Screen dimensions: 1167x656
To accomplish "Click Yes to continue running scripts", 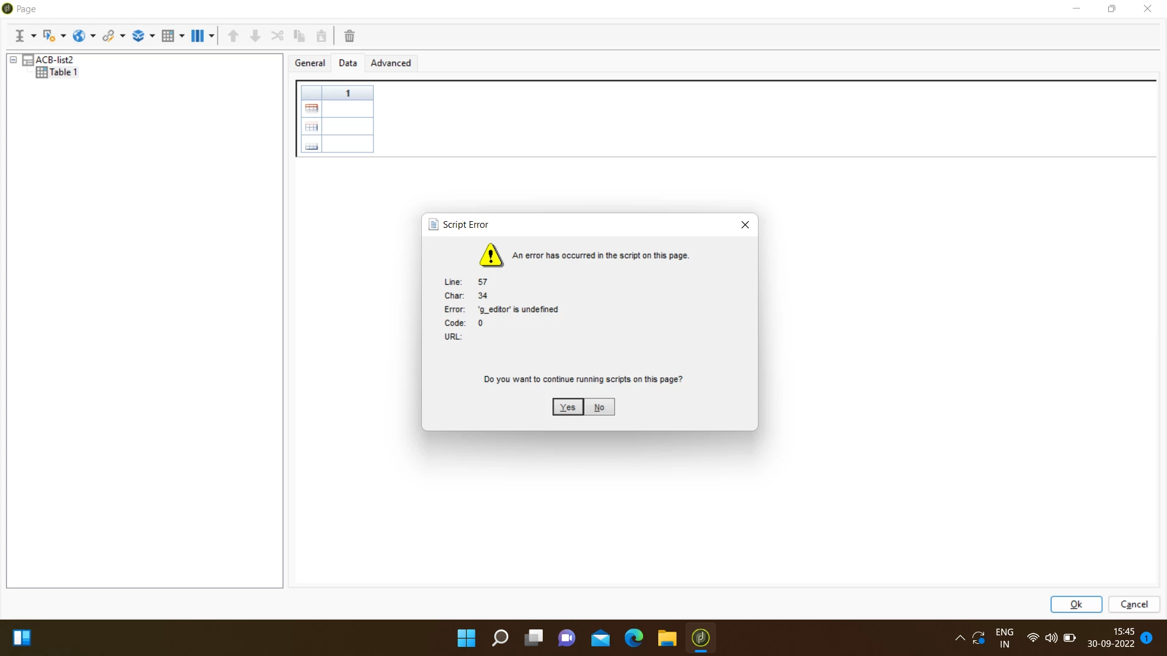I will (x=568, y=407).
